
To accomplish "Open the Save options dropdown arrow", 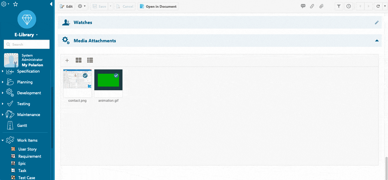I will click(110, 6).
